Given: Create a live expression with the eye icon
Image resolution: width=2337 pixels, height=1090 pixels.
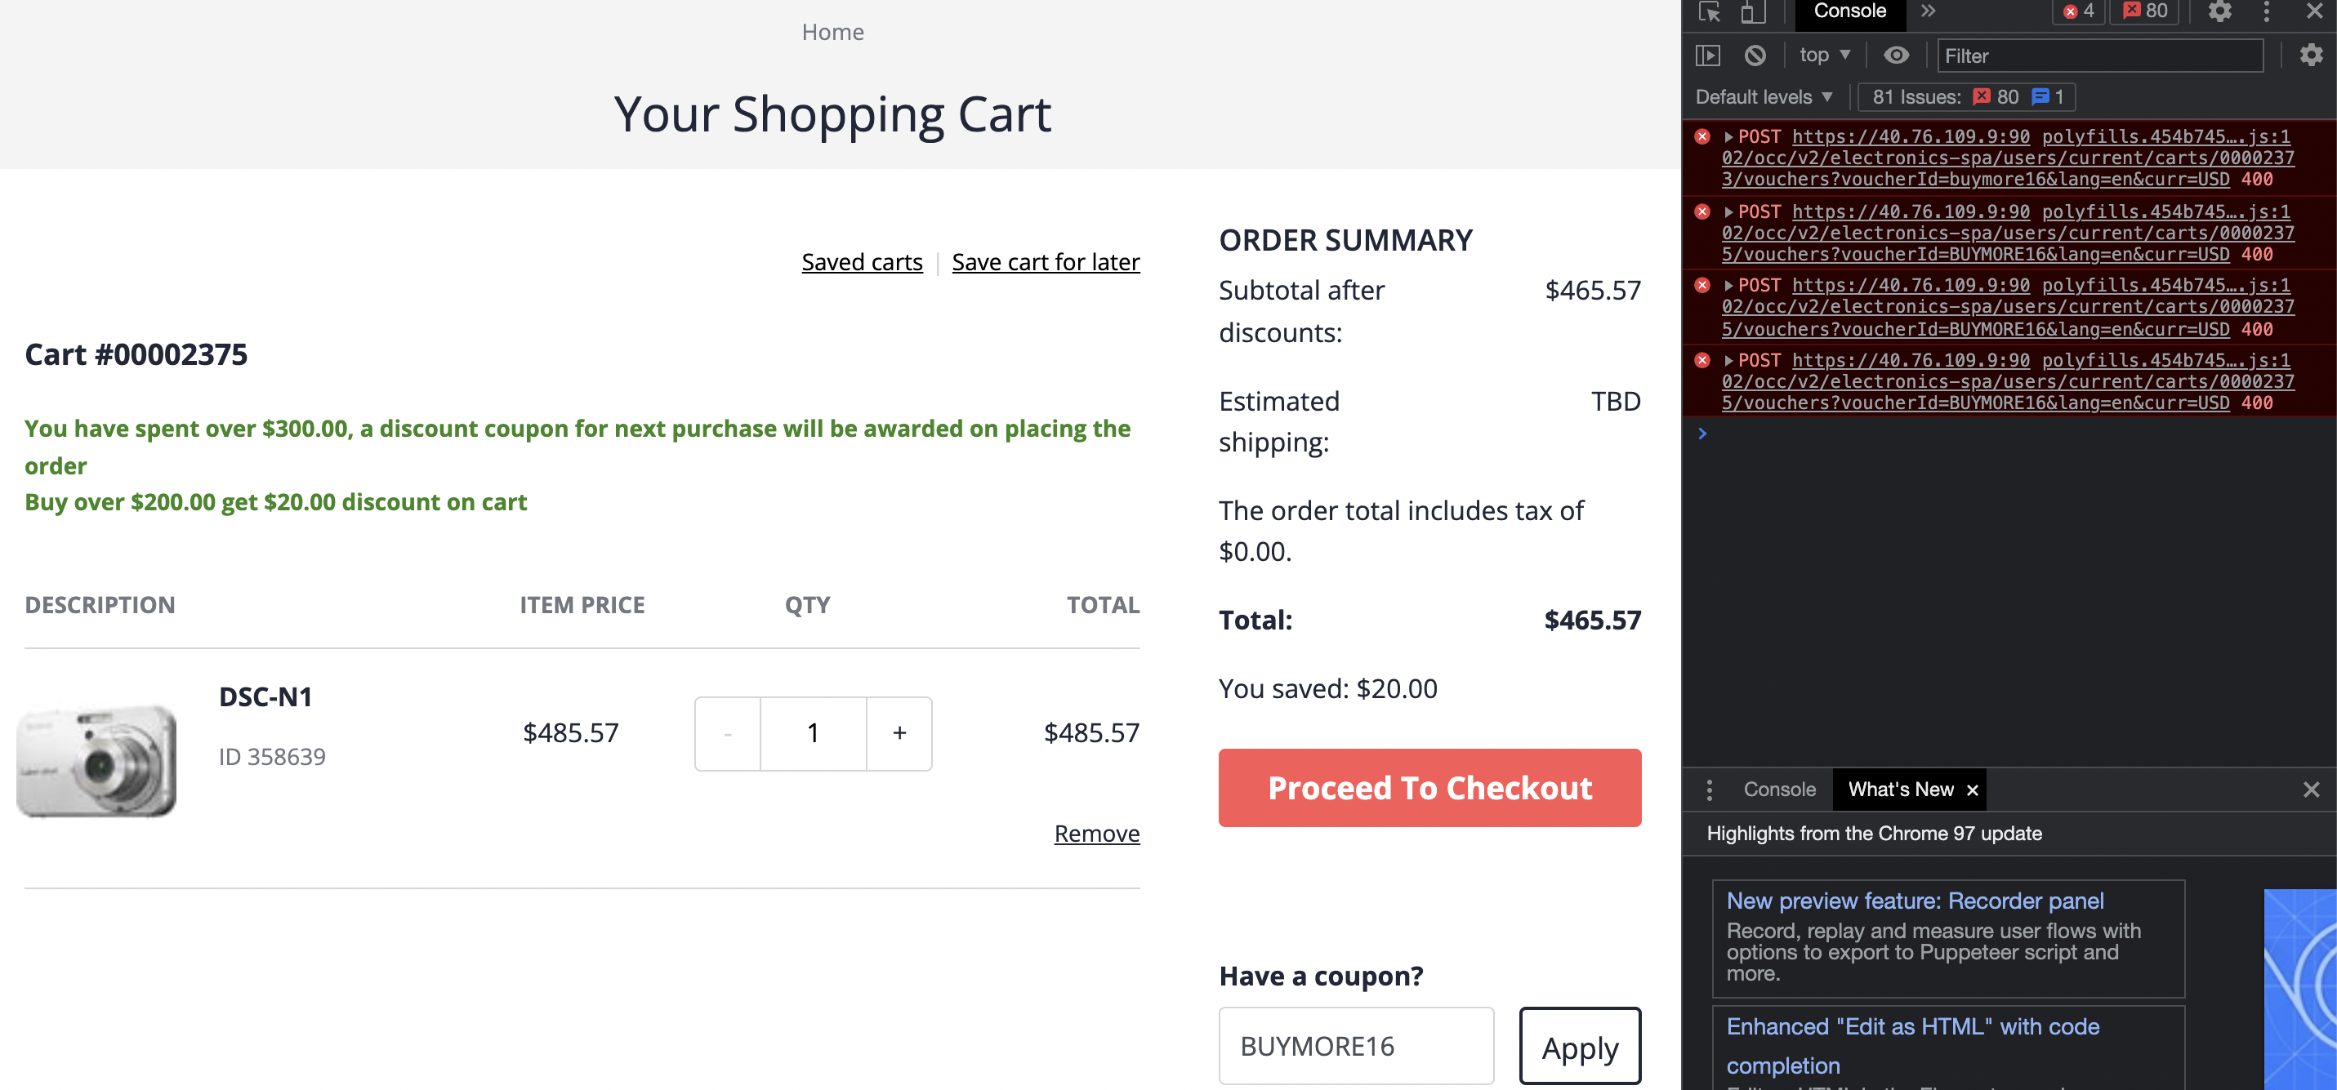Looking at the screenshot, I should [x=1897, y=55].
